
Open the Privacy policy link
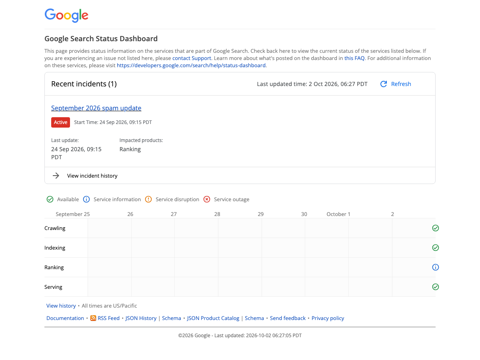coord(328,318)
